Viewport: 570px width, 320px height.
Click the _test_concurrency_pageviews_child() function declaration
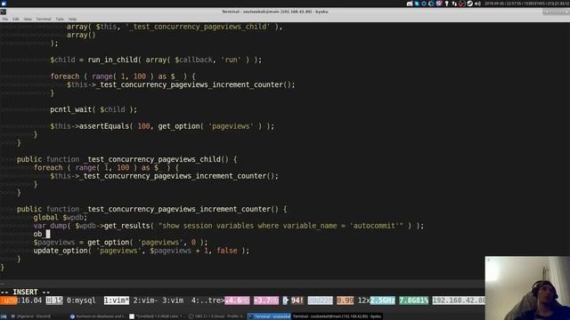126,159
